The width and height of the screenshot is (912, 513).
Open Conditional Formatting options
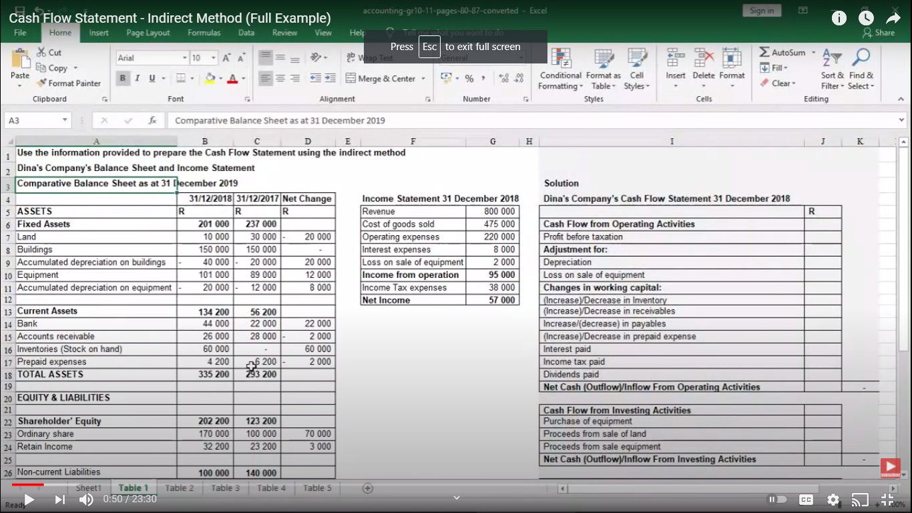(x=560, y=69)
